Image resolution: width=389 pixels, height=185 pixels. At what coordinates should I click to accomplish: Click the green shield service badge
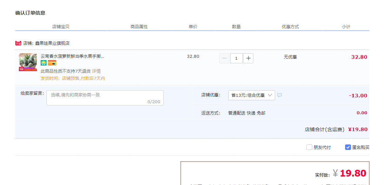click(x=44, y=63)
